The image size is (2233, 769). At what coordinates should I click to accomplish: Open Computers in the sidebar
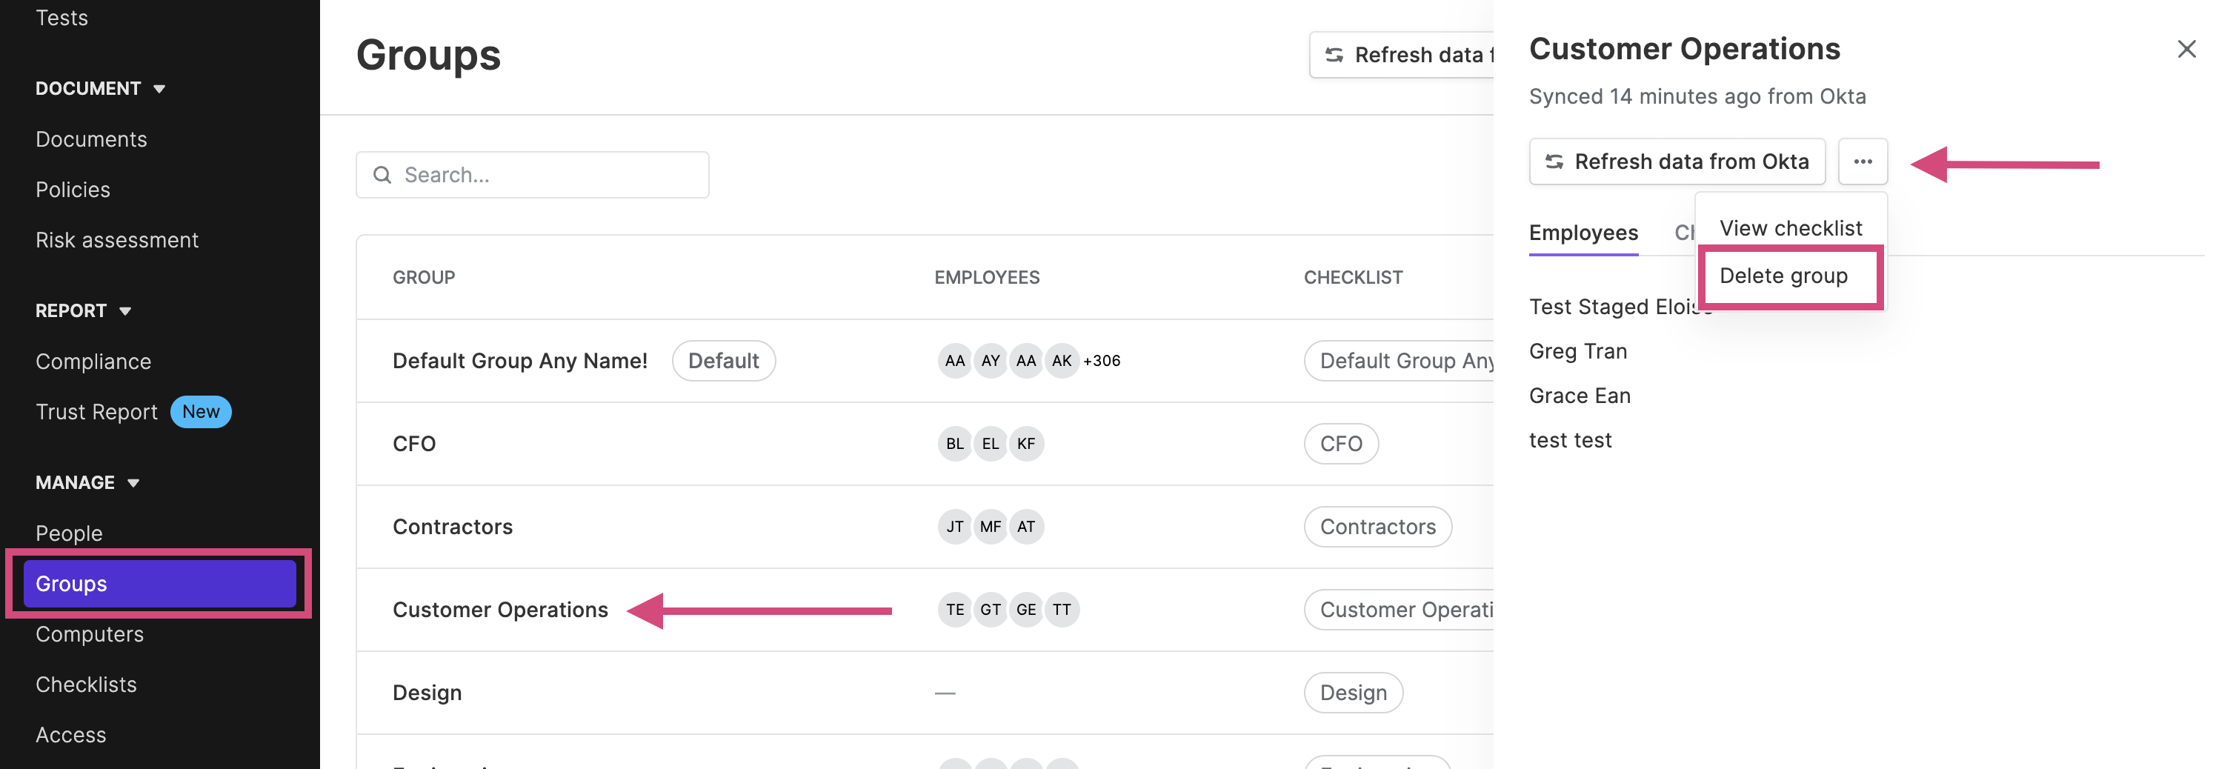90,633
